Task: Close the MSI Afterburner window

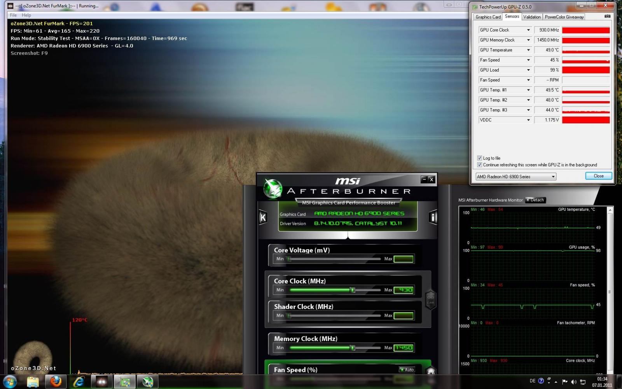Action: click(432, 179)
